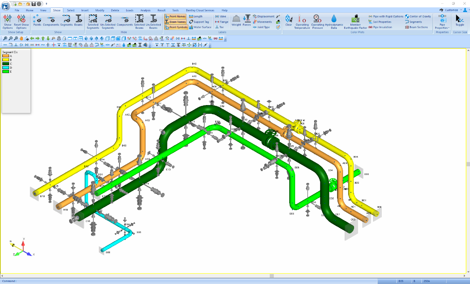Expand Pipe Properties dropdown

[442, 22]
